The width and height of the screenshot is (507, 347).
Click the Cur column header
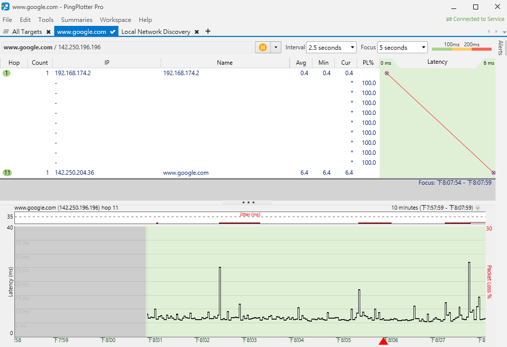click(346, 63)
